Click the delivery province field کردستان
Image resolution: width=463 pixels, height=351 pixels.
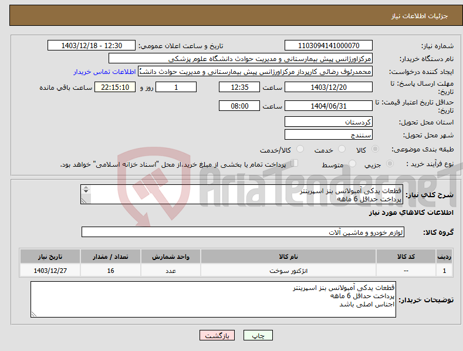[329, 122]
